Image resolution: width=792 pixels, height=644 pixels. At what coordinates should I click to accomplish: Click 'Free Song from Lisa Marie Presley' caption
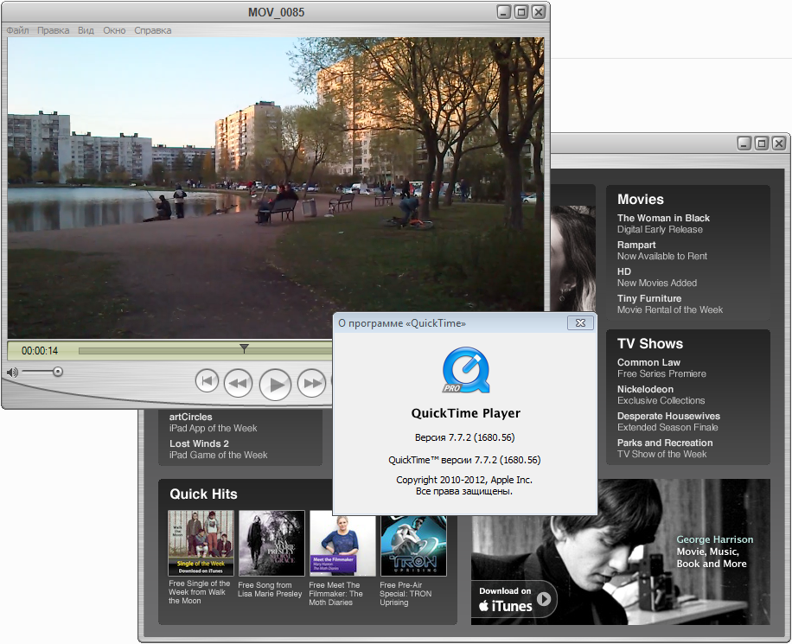coord(270,590)
